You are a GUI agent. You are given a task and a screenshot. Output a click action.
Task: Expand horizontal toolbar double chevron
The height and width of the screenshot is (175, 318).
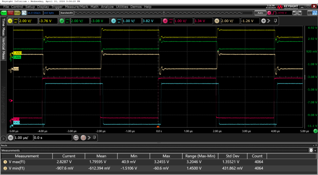click(x=88, y=138)
